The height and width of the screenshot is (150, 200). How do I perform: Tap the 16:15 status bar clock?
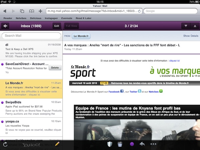[x=100, y=2]
